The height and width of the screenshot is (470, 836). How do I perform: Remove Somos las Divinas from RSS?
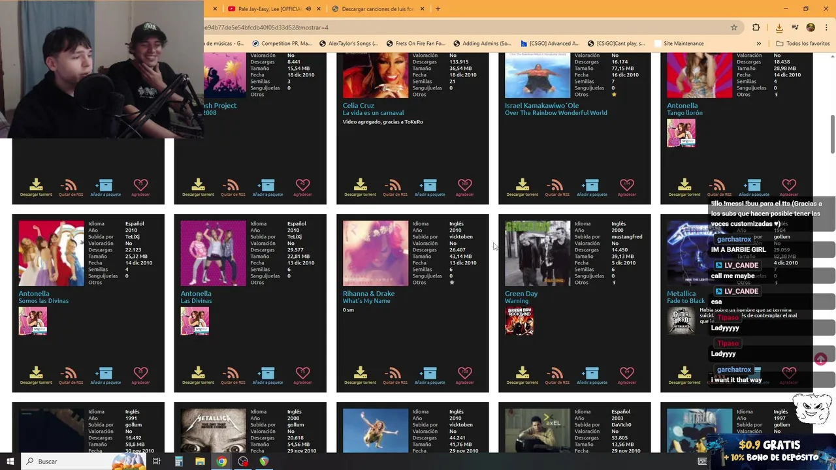pos(71,375)
